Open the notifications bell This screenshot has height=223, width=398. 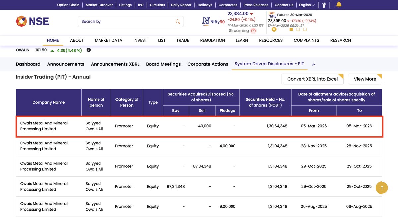pos(339,5)
